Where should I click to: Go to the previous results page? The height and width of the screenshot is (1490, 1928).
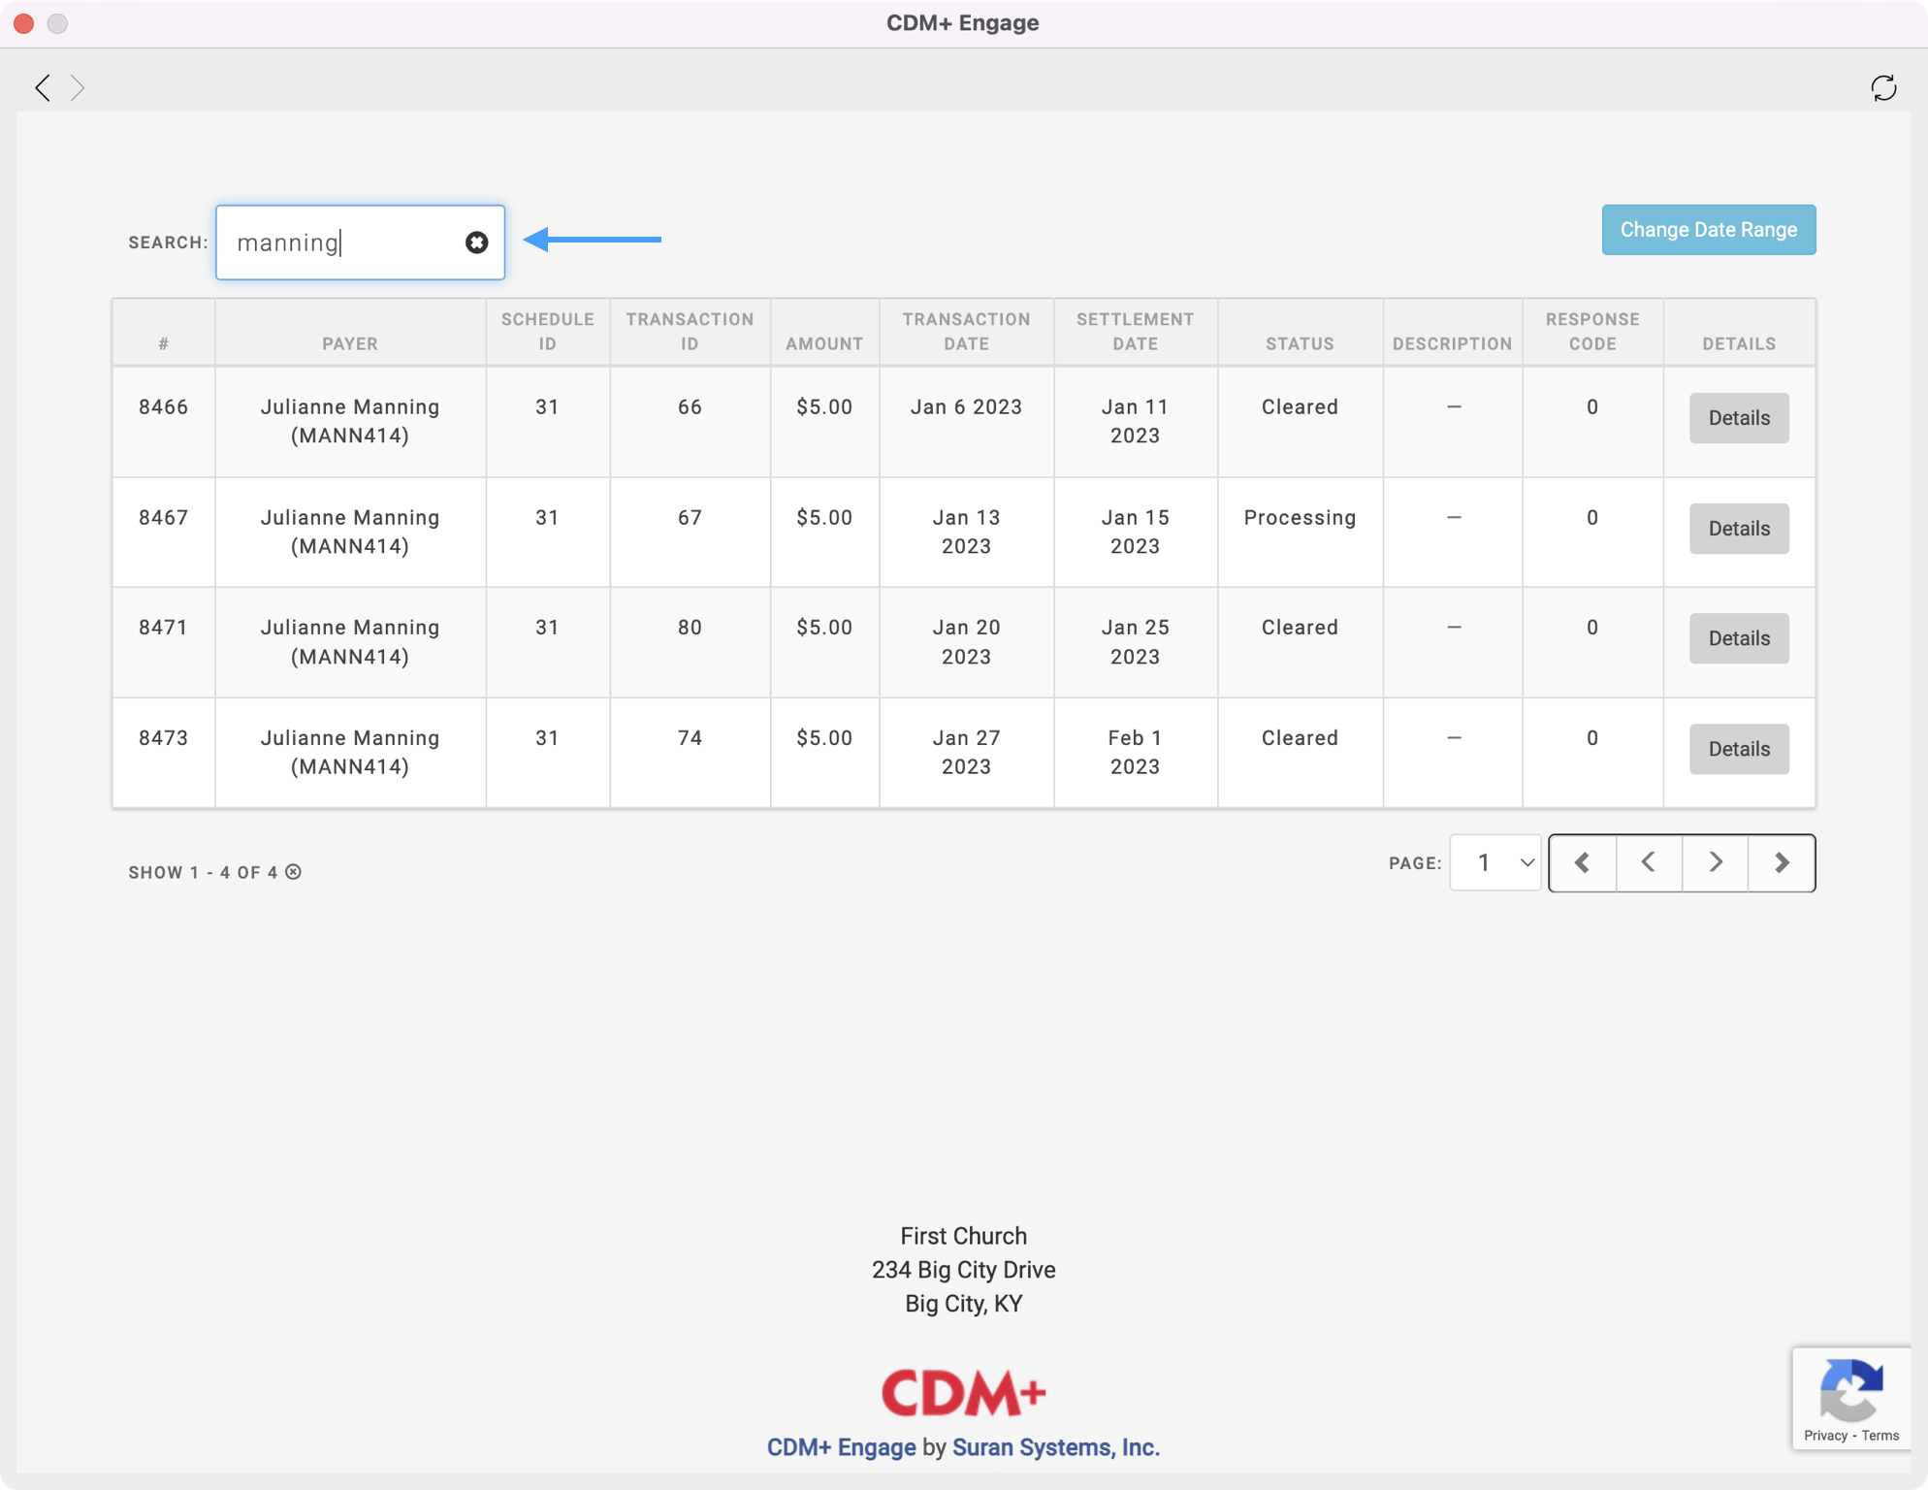tap(1648, 862)
